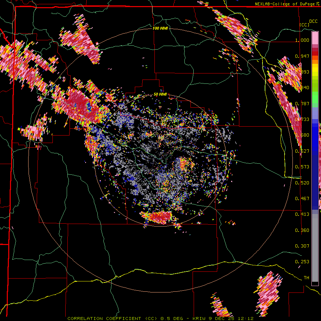Click the 0.573 scale value

pyautogui.click(x=302, y=167)
